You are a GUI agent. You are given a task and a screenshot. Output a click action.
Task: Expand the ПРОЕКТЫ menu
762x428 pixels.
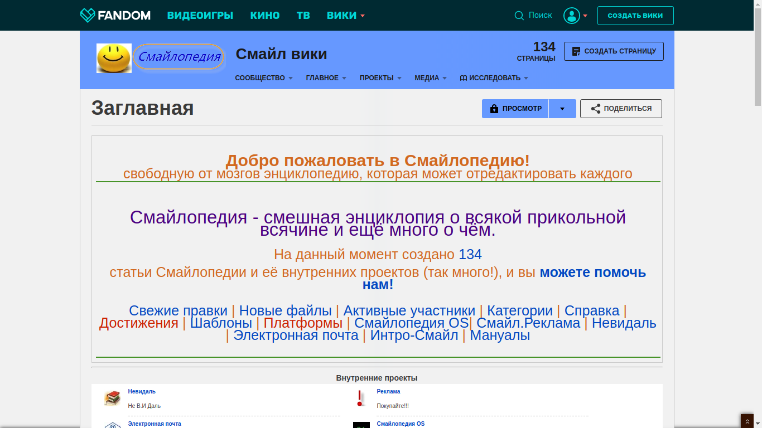point(380,78)
